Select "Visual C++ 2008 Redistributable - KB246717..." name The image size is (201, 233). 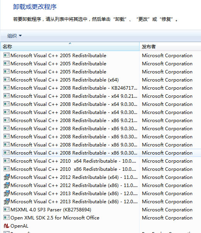pos(74,88)
